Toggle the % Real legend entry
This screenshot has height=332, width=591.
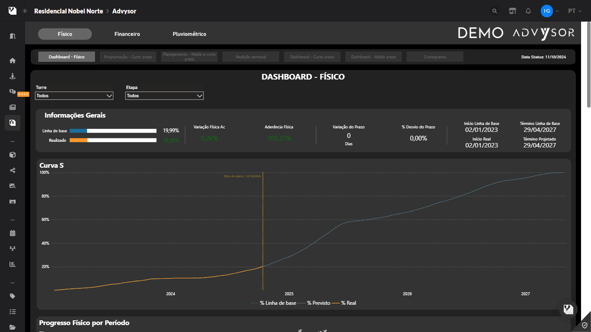click(x=350, y=303)
